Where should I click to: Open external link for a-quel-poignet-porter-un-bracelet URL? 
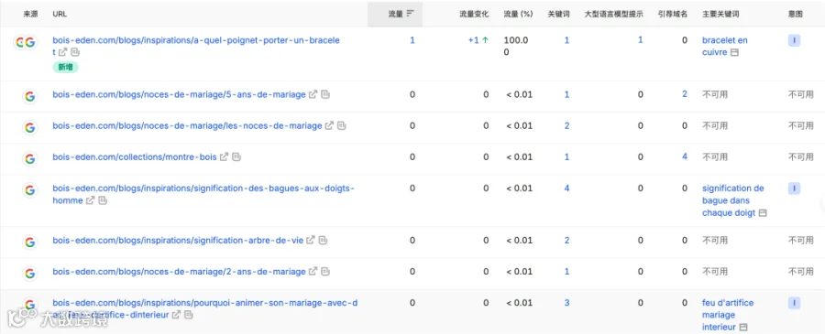tap(62, 52)
